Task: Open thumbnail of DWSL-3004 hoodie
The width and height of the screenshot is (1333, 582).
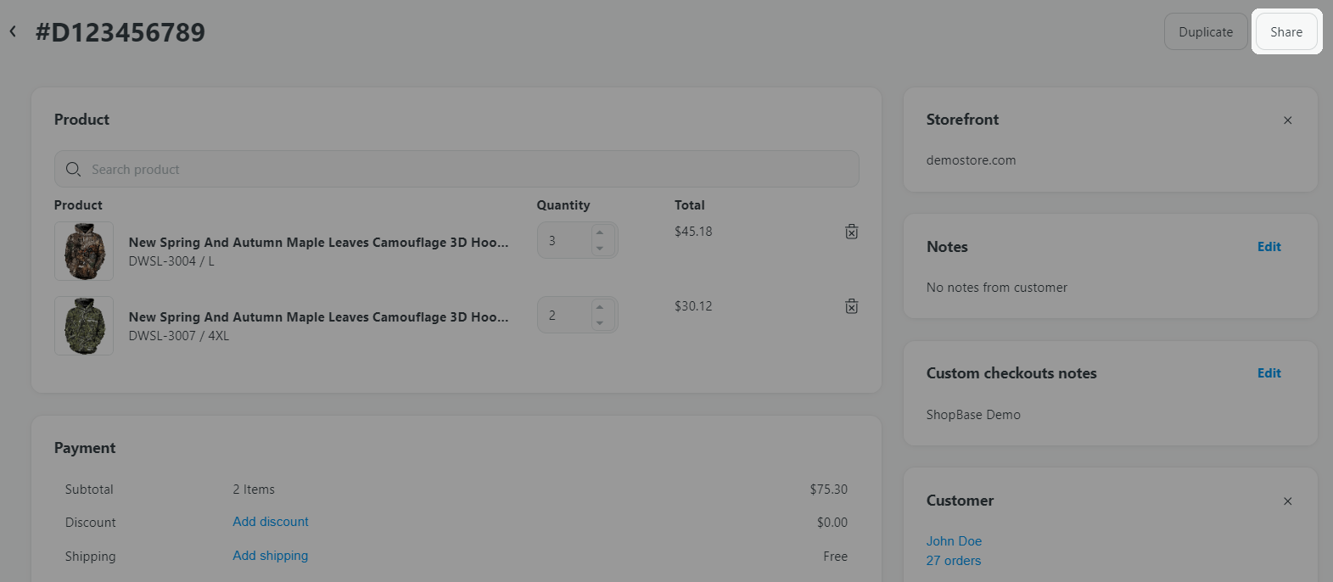Action: [84, 251]
